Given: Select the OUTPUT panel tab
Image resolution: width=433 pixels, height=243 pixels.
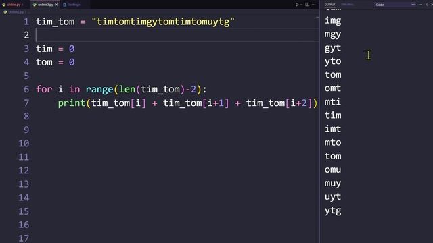Looking at the screenshot, I should click(x=329, y=5).
